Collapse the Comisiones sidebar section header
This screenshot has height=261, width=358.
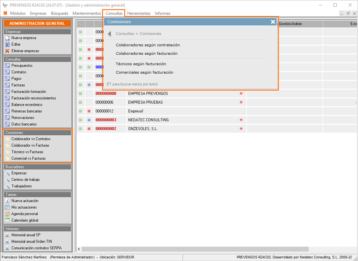click(x=37, y=133)
